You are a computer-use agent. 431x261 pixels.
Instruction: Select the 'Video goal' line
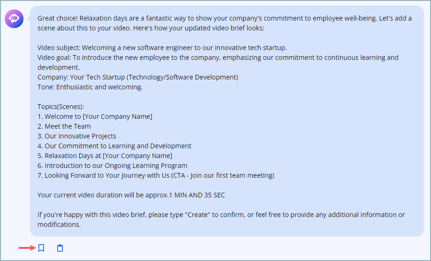coord(218,62)
